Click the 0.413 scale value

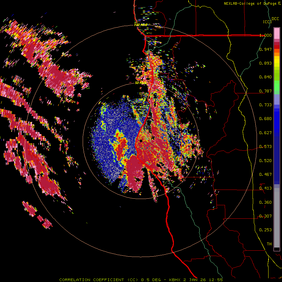pyautogui.click(x=265, y=188)
